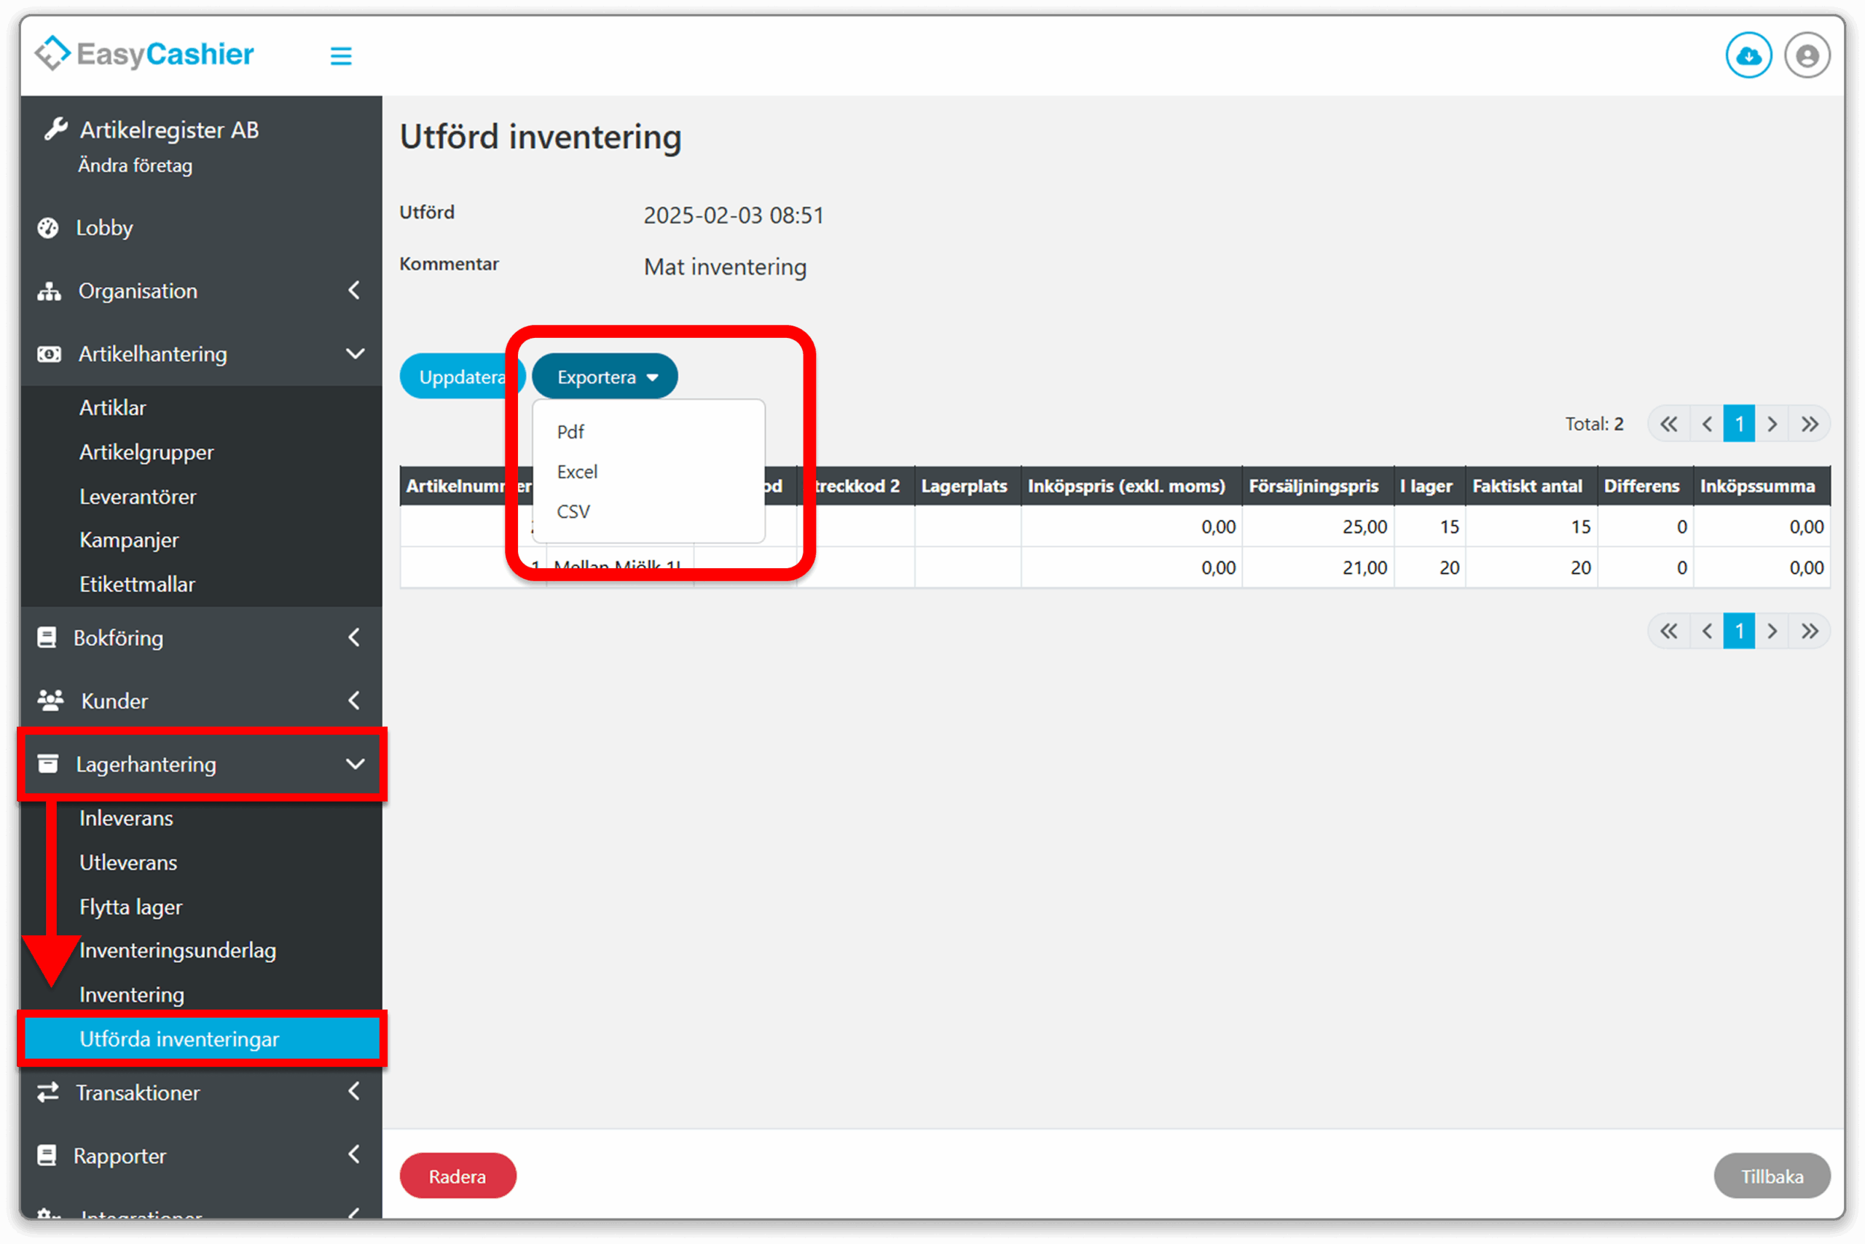Click the Artikelhantering money icon
Image resolution: width=1865 pixels, height=1244 pixels.
pyautogui.click(x=50, y=354)
